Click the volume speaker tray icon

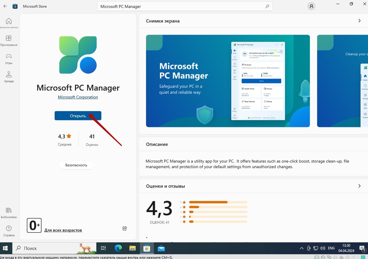click(x=323, y=248)
